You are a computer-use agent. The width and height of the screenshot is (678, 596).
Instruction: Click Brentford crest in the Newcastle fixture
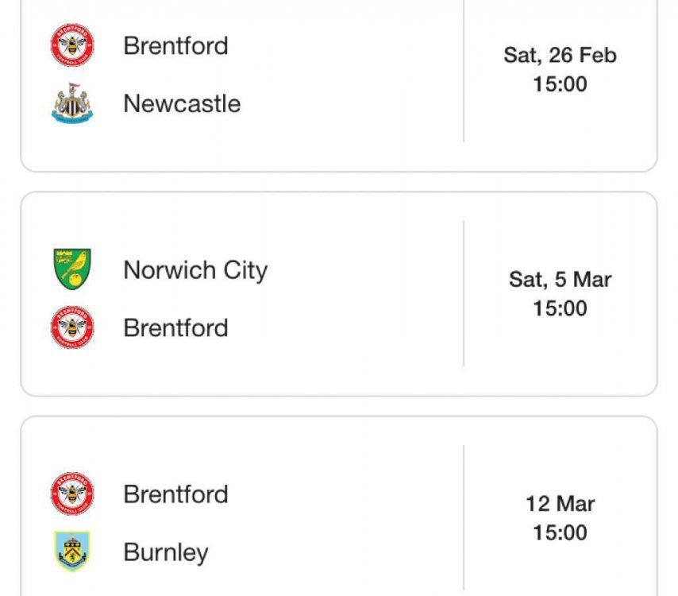tap(72, 45)
